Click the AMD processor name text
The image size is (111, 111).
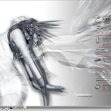click(x=102, y=55)
